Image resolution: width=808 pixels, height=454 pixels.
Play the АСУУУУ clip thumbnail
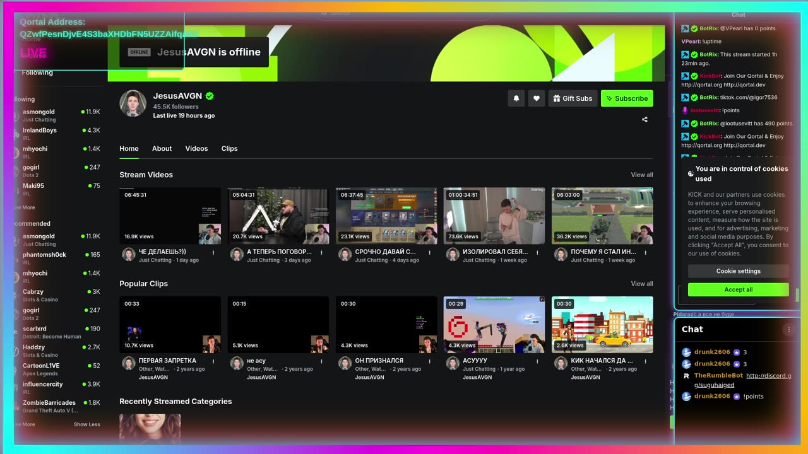494,325
